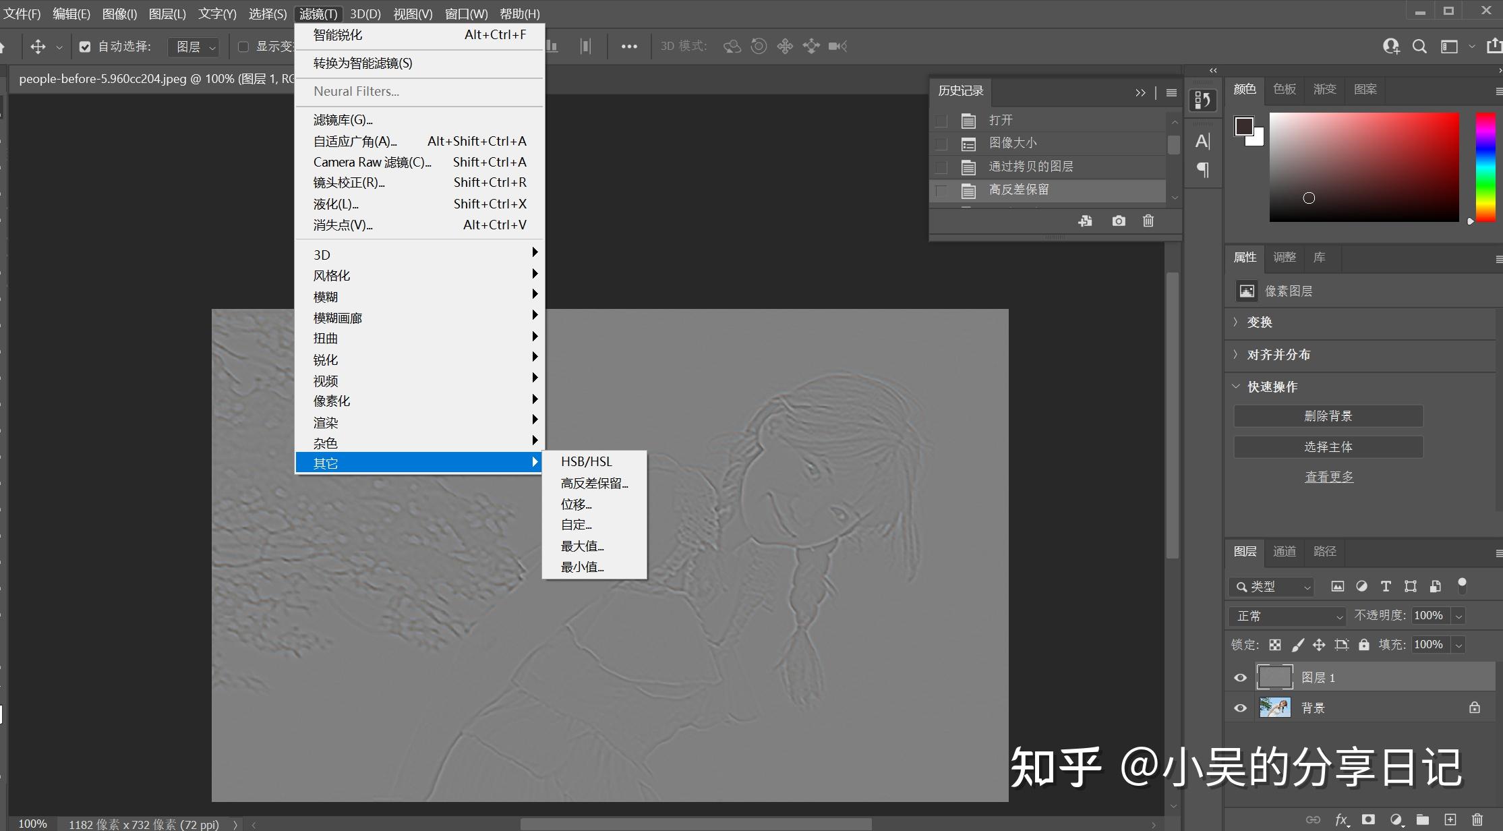Screen dimensions: 1503x831
Task: Click the 删除背景 quick action button
Action: coord(1328,416)
